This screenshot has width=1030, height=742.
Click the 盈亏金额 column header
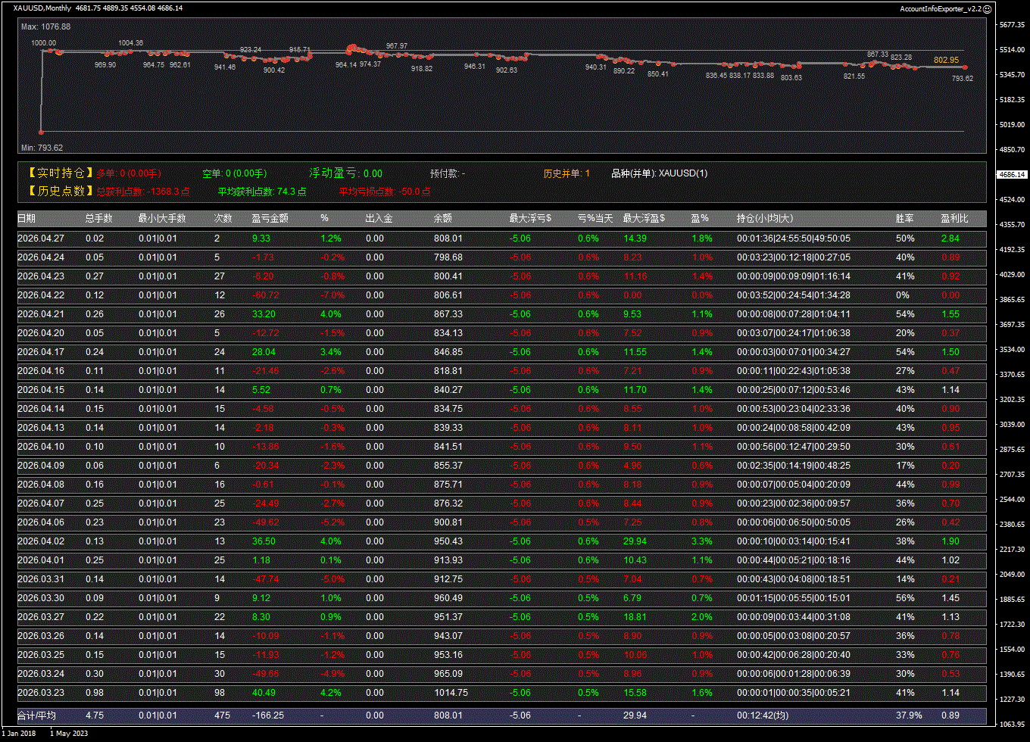point(270,219)
